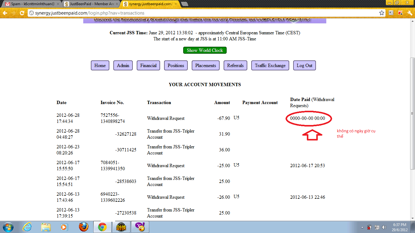Viewport: 415px width, 233px height.
Task: Click the power tray icon
Action: 370,227
